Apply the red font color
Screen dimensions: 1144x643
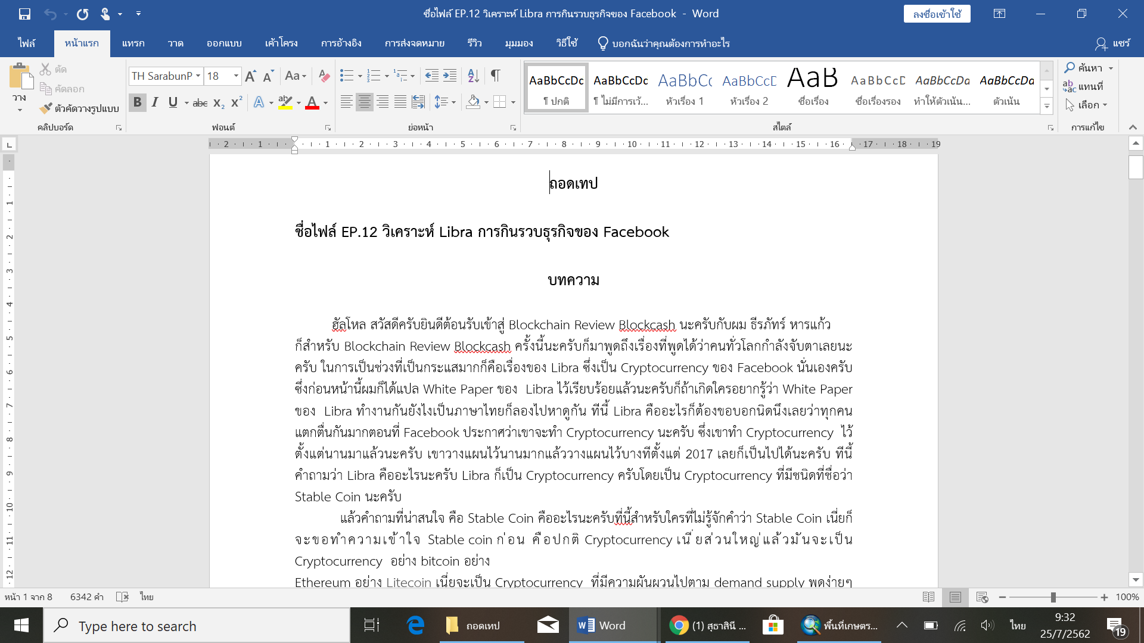pos(312,102)
